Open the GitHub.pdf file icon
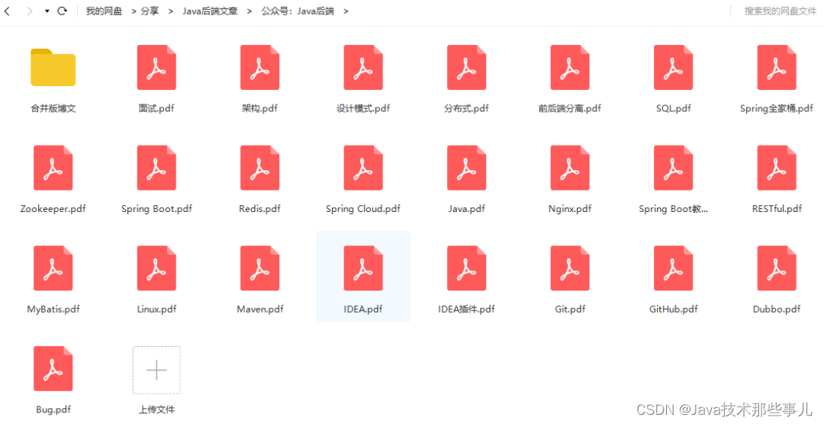The width and height of the screenshot is (824, 424). (673, 268)
